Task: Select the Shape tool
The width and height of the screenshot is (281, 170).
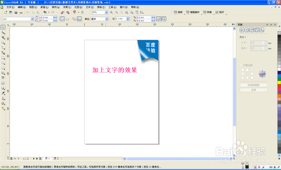Action: tap(3, 33)
